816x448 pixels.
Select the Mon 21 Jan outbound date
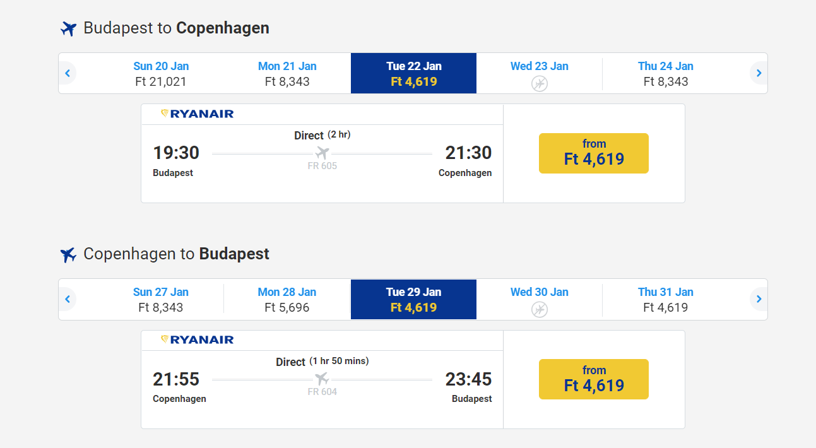[x=287, y=74]
